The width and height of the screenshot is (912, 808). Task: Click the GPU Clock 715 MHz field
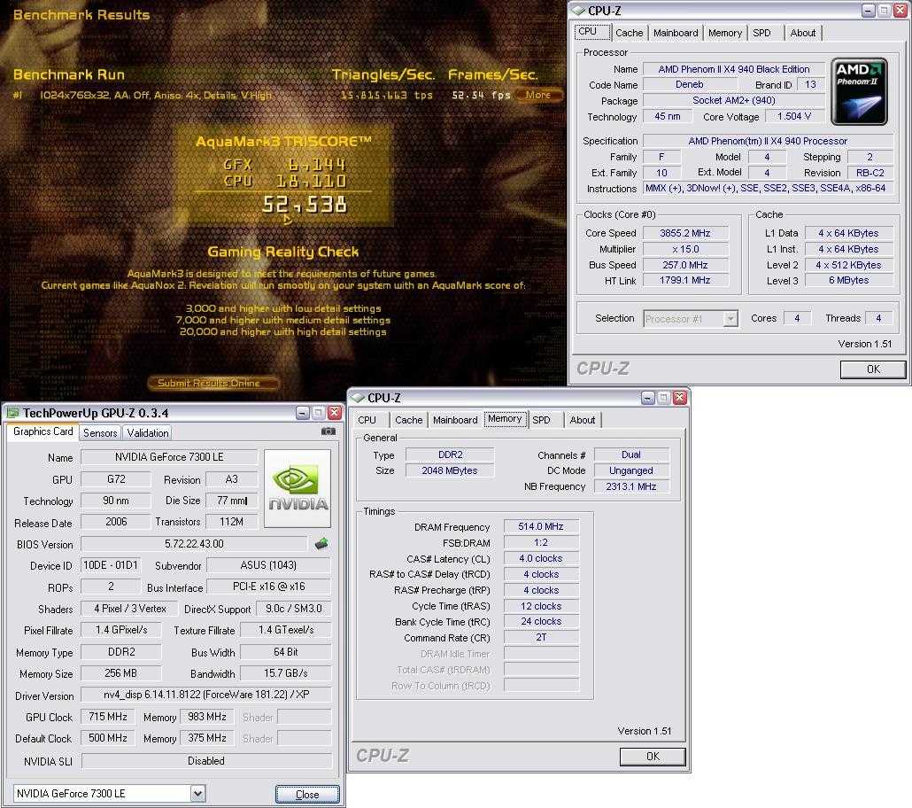pos(108,717)
